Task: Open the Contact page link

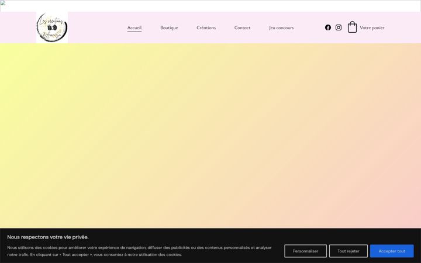Action: (x=242, y=27)
